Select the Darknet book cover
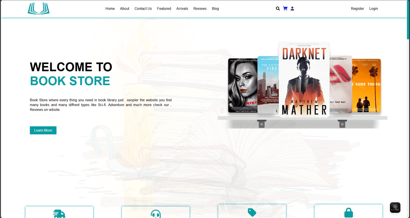The image size is (410, 218). [304, 80]
